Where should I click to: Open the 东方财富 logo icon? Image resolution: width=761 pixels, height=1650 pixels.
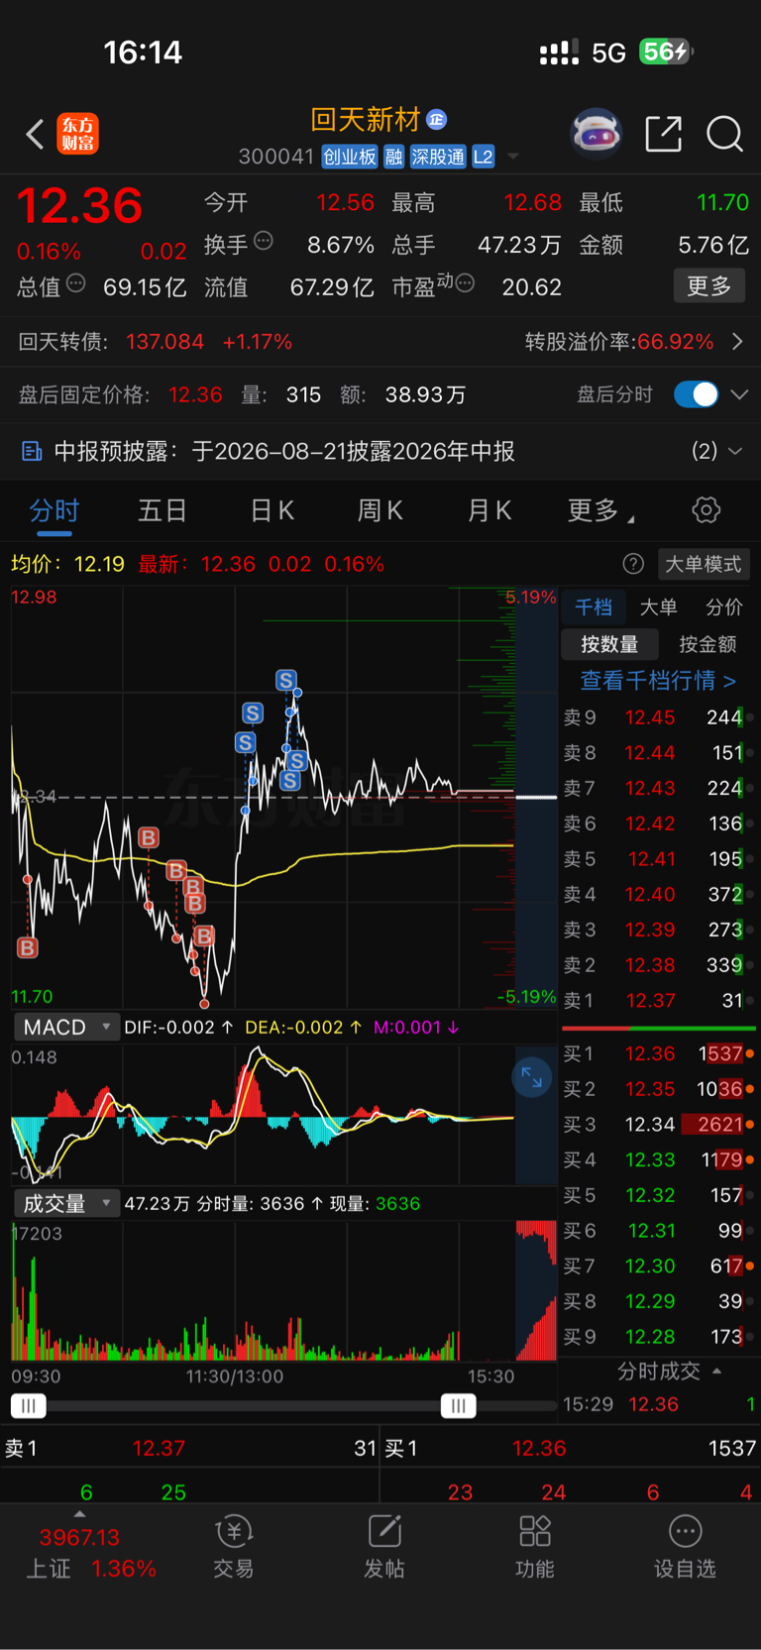78,134
